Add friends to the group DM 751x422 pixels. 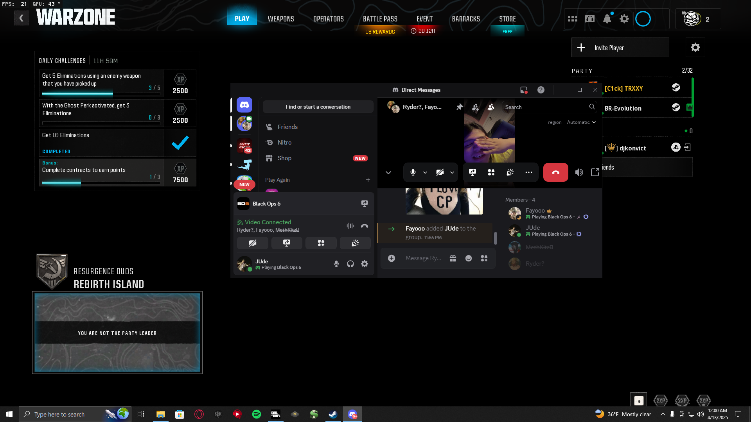pyautogui.click(x=475, y=107)
